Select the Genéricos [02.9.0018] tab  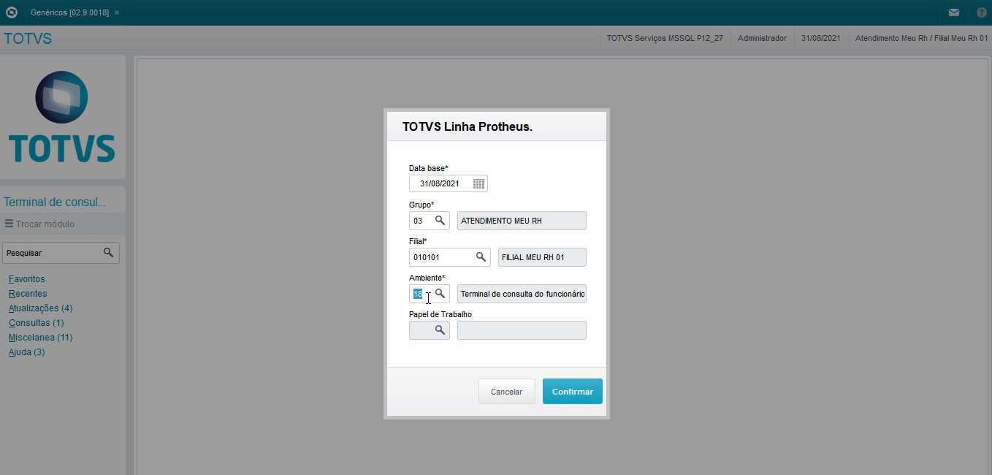[x=69, y=12]
